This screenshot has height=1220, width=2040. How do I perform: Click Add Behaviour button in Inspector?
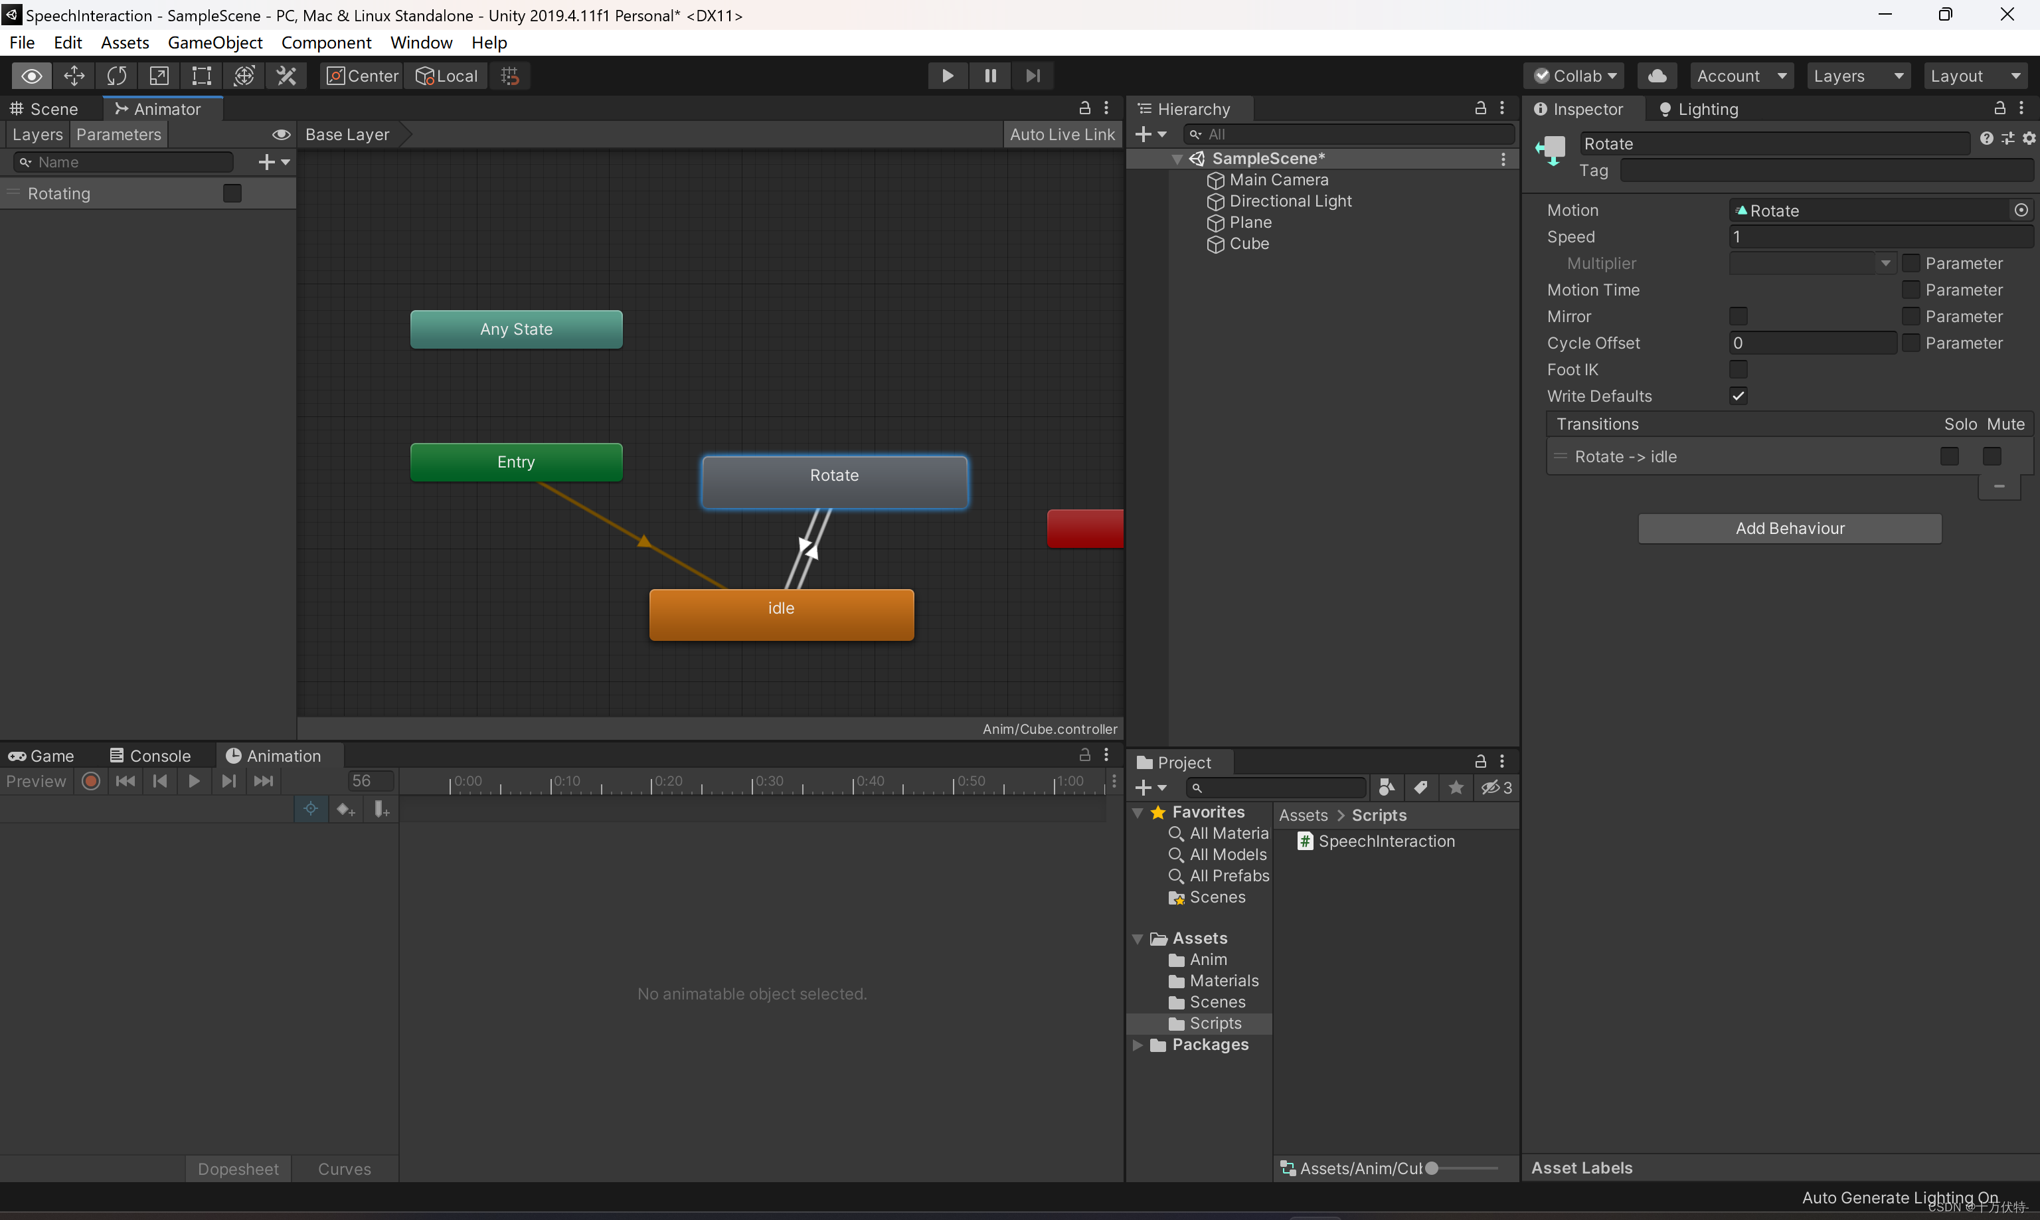coord(1789,527)
